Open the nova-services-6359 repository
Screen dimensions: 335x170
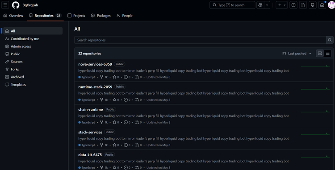(95, 64)
